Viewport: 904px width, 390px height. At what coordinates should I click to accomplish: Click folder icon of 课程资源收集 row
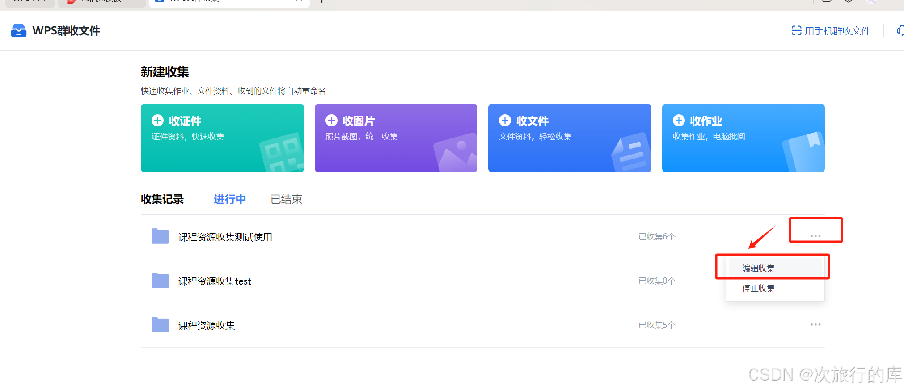pos(160,324)
